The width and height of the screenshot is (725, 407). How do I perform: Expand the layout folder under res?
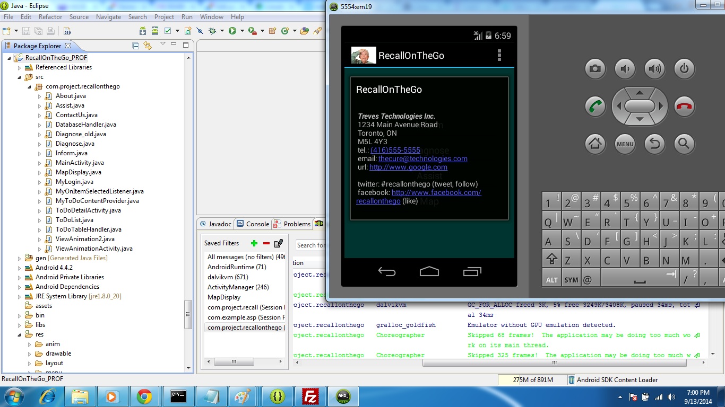(x=30, y=363)
